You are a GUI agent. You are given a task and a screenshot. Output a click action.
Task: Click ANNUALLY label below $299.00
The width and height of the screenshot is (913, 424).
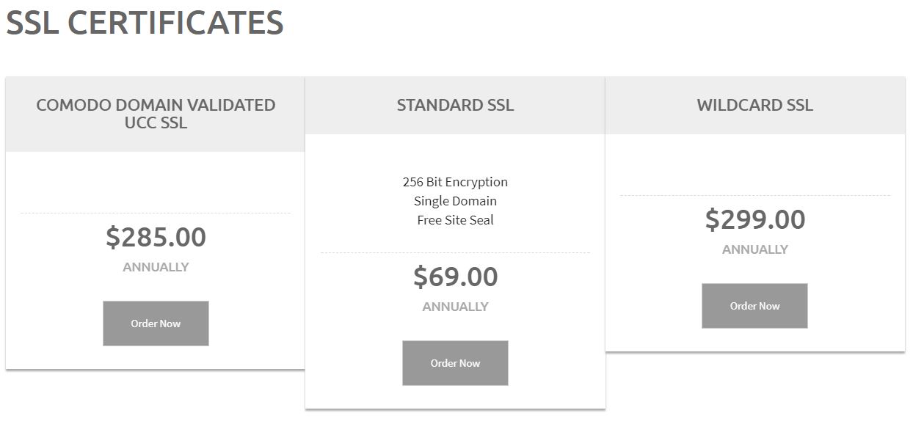pos(755,249)
